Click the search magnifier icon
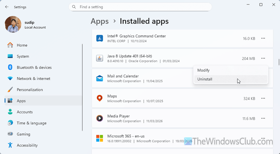 tap(74, 7)
